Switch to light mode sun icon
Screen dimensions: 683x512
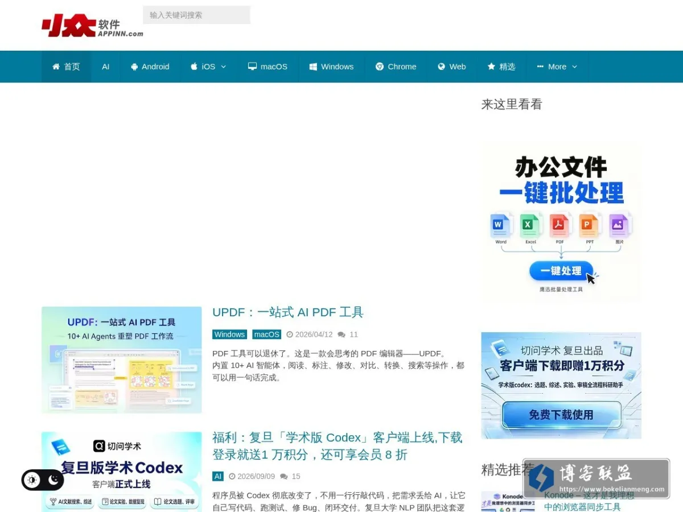32,480
